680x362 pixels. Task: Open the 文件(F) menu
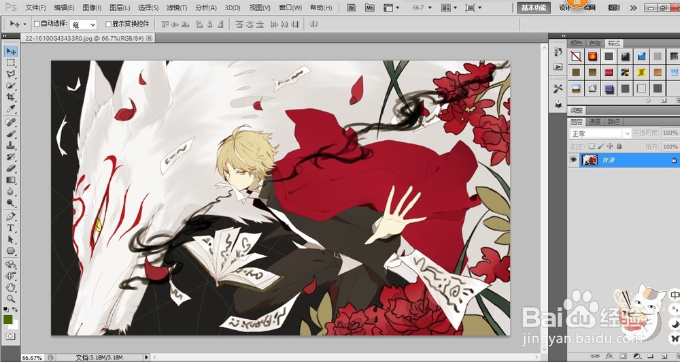pyautogui.click(x=35, y=7)
